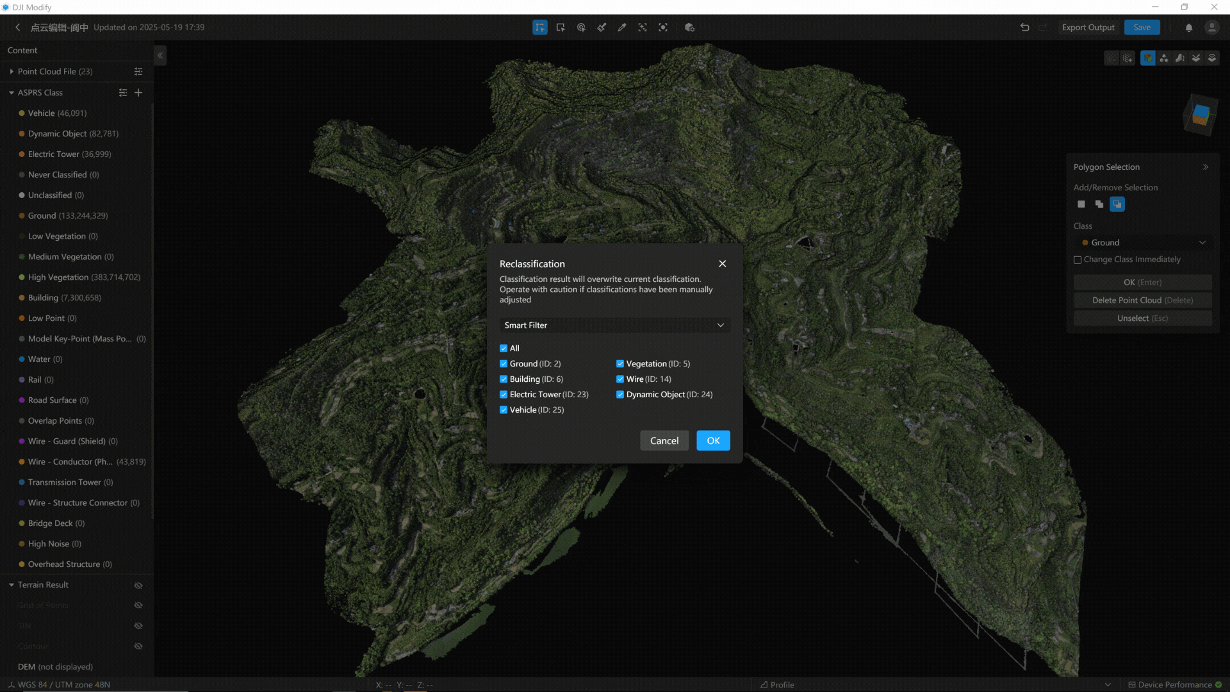Open the notifications bell

(x=1188, y=28)
